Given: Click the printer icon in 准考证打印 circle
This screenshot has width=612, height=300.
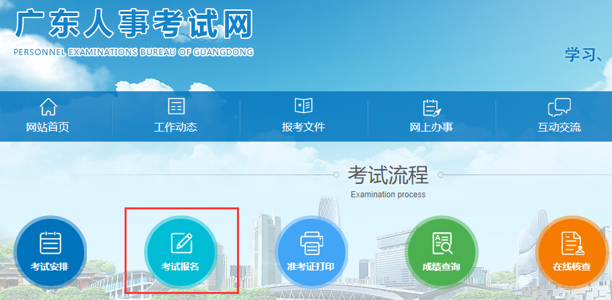Looking at the screenshot, I should (311, 243).
